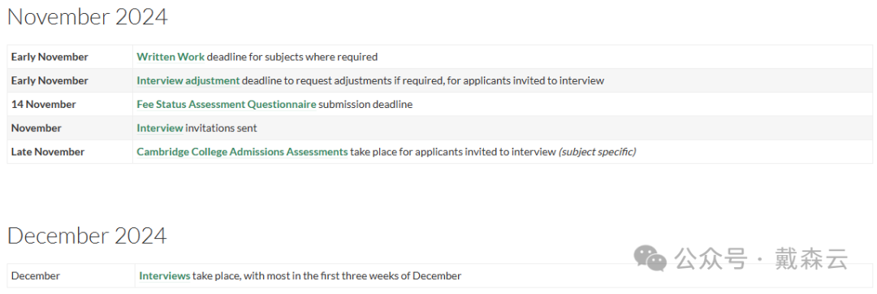Click the submission deadline text
Screen dimensions: 877x294
point(365,104)
